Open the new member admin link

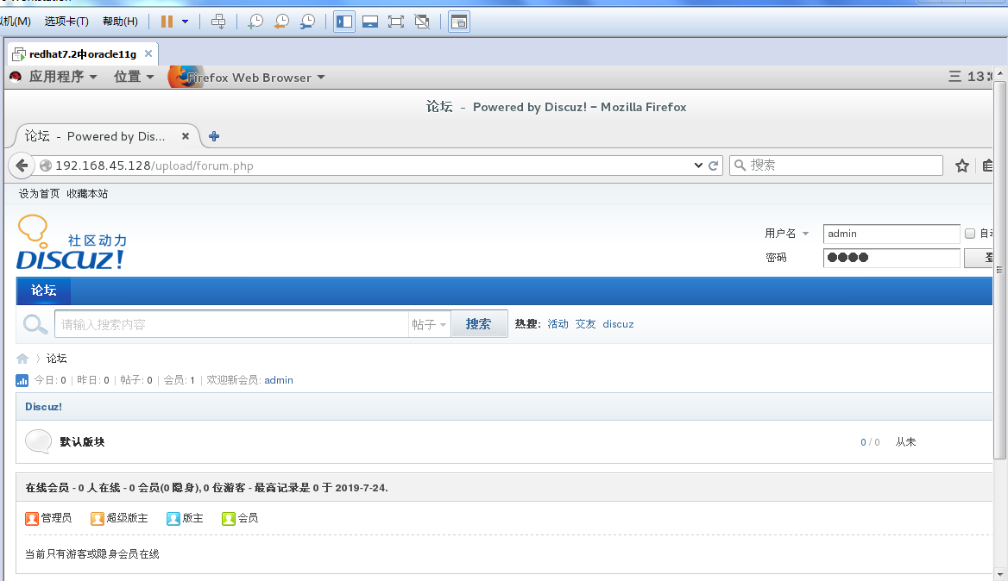pos(279,380)
